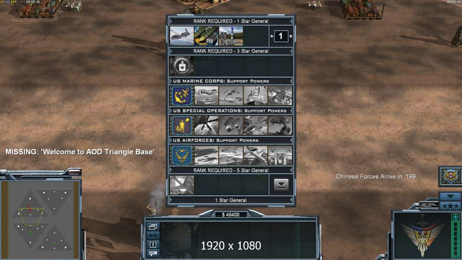Toggle the exclamation beacon button
Viewport: 462px width, 260px height.
(x=153, y=244)
